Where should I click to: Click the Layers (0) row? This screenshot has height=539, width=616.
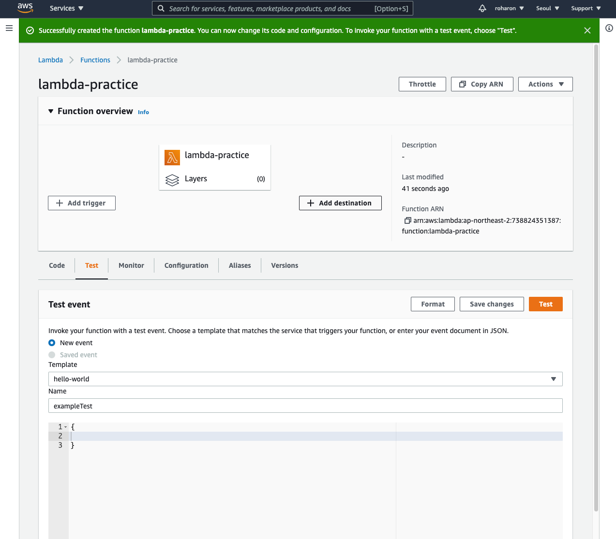pos(215,179)
